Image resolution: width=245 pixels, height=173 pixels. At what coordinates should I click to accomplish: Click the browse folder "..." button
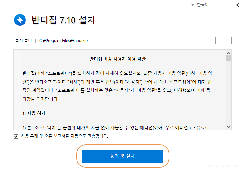coord(223,41)
